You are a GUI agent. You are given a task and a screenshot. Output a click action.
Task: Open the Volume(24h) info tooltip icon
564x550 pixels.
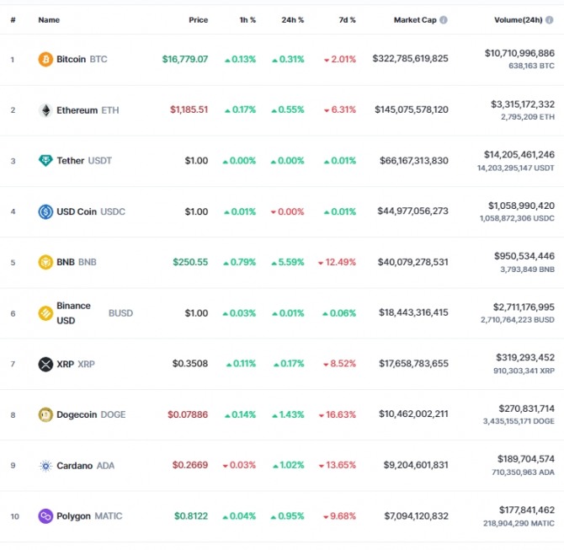point(549,20)
